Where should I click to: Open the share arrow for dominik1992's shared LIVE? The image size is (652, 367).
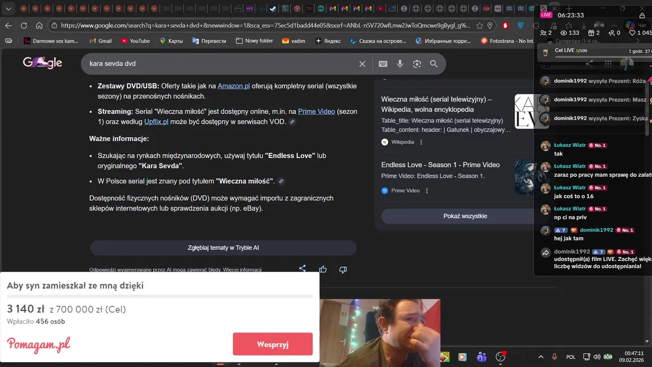[546, 253]
